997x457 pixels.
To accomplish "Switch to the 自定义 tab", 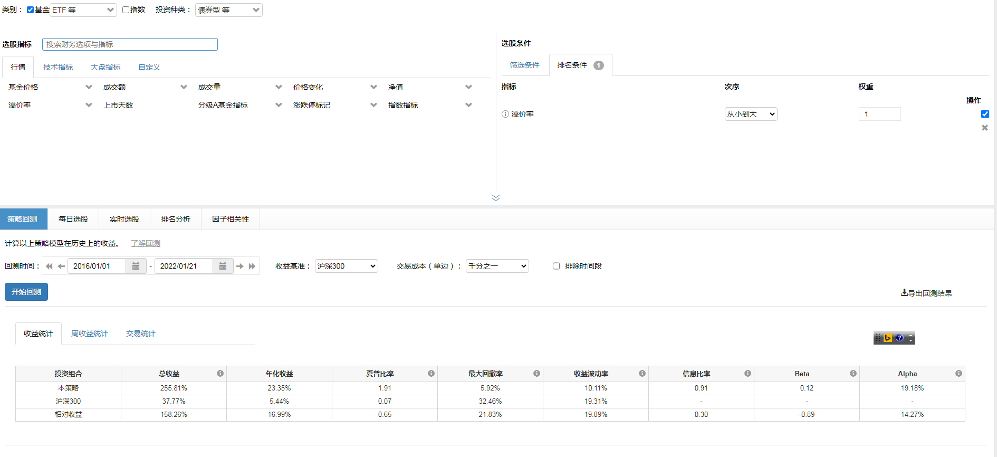I will [x=149, y=67].
